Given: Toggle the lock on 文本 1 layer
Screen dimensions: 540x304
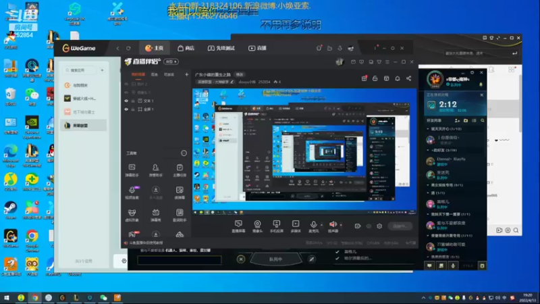Looking at the screenshot, I should pyautogui.click(x=133, y=101).
